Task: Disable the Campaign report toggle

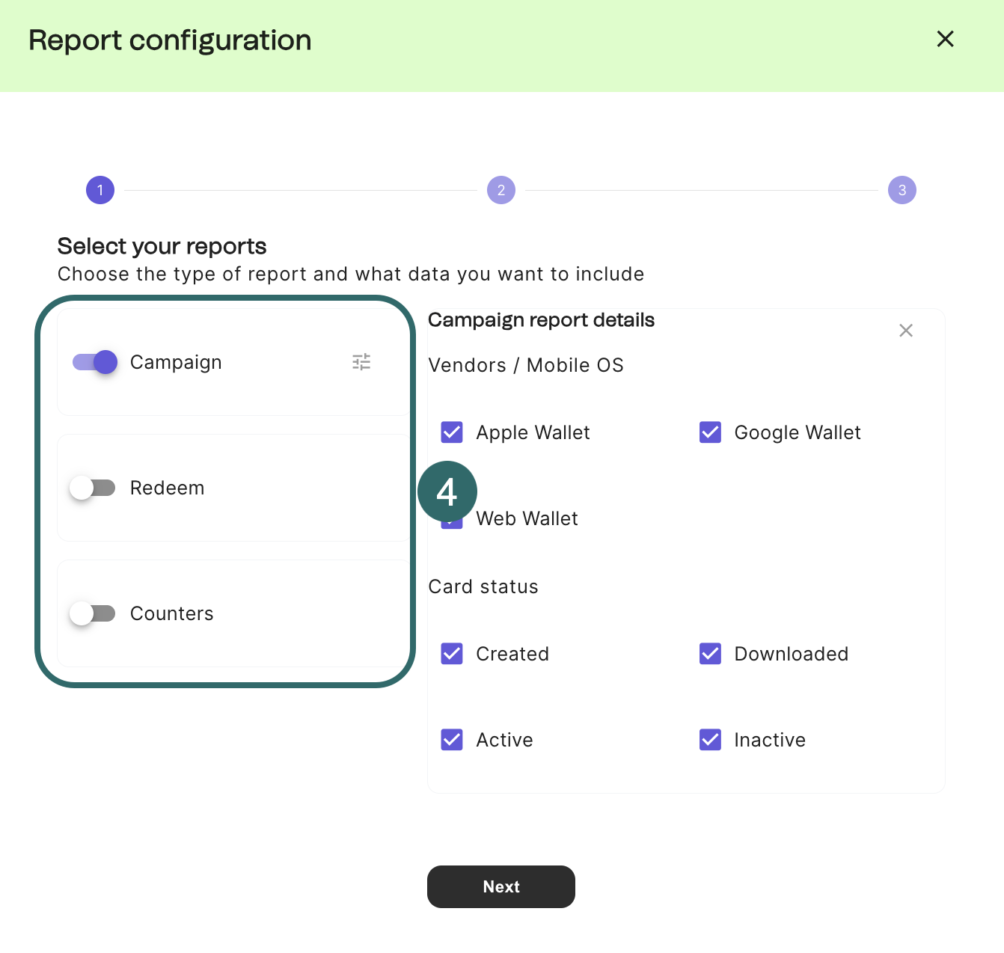Action: tap(94, 362)
